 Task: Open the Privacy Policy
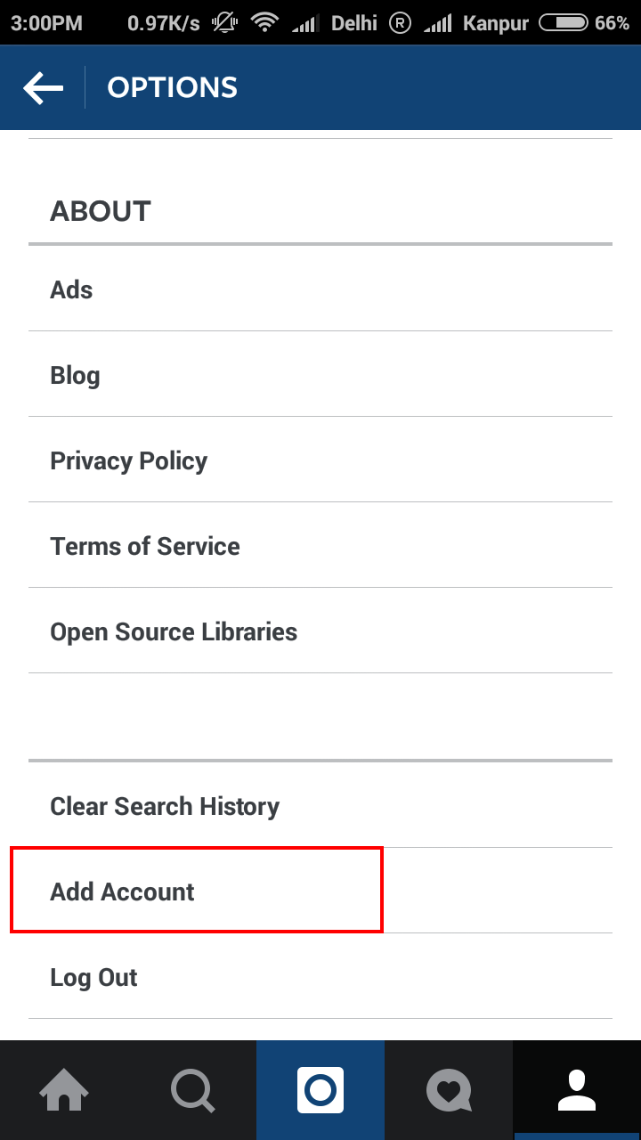pos(320,460)
